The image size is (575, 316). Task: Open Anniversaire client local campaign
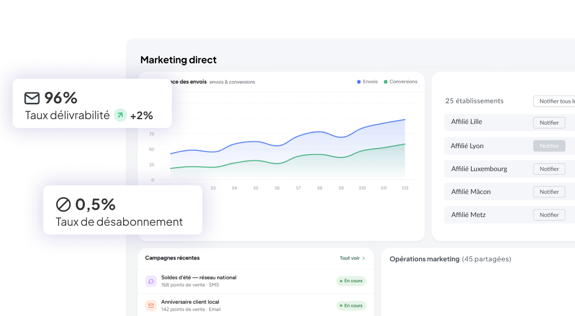(255, 306)
